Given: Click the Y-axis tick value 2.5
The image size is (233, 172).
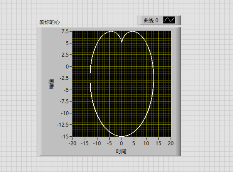Looking at the screenshot, I should coord(65,55).
